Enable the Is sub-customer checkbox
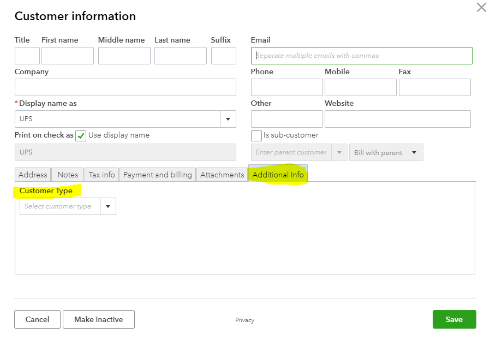490x339 pixels. [256, 135]
